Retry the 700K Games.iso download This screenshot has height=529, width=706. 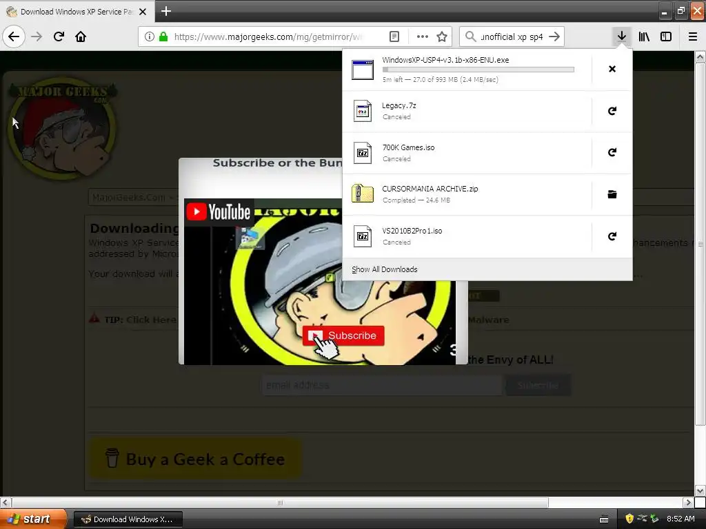pos(612,152)
